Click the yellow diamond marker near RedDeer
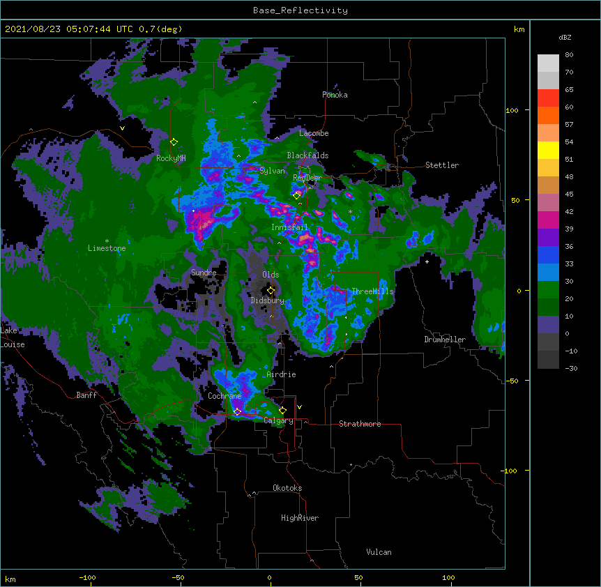This screenshot has width=601, height=587. coord(297,195)
